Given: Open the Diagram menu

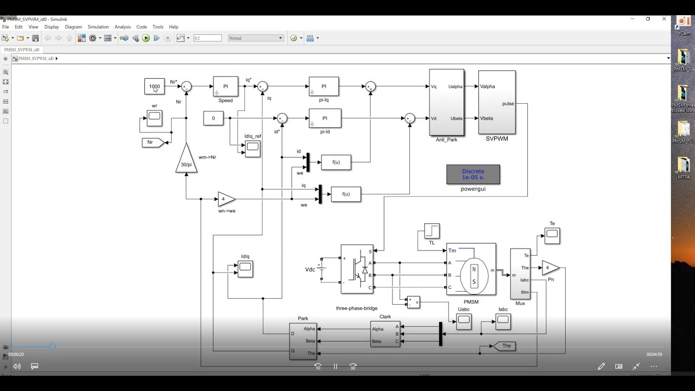Looking at the screenshot, I should (x=73, y=27).
